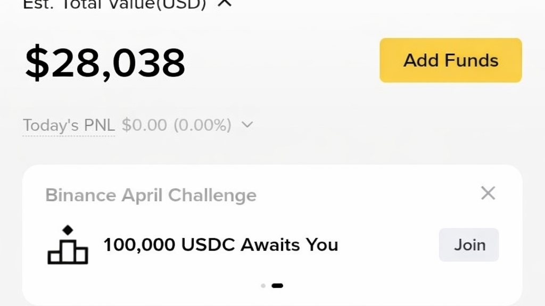The image size is (545, 306).
Task: Click the word Funds on yellow button
Action: [472, 60]
